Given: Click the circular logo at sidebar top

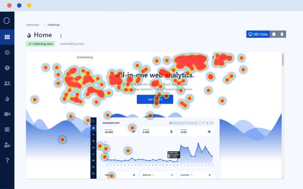Looking at the screenshot, I should coord(7,21).
